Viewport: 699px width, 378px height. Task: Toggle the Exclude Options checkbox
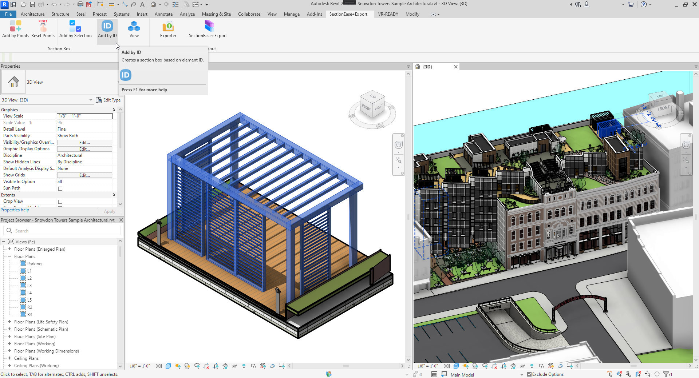[x=529, y=374]
